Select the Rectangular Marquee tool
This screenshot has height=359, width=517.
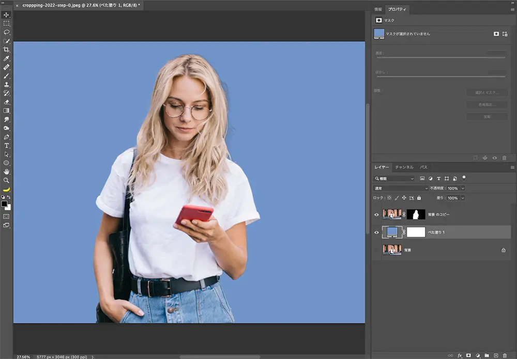point(6,24)
